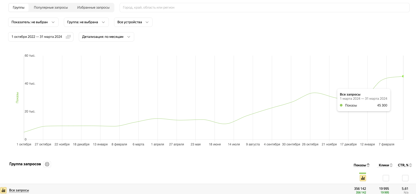
Task: Enable the Клики chart checkbox
Action: point(386,178)
